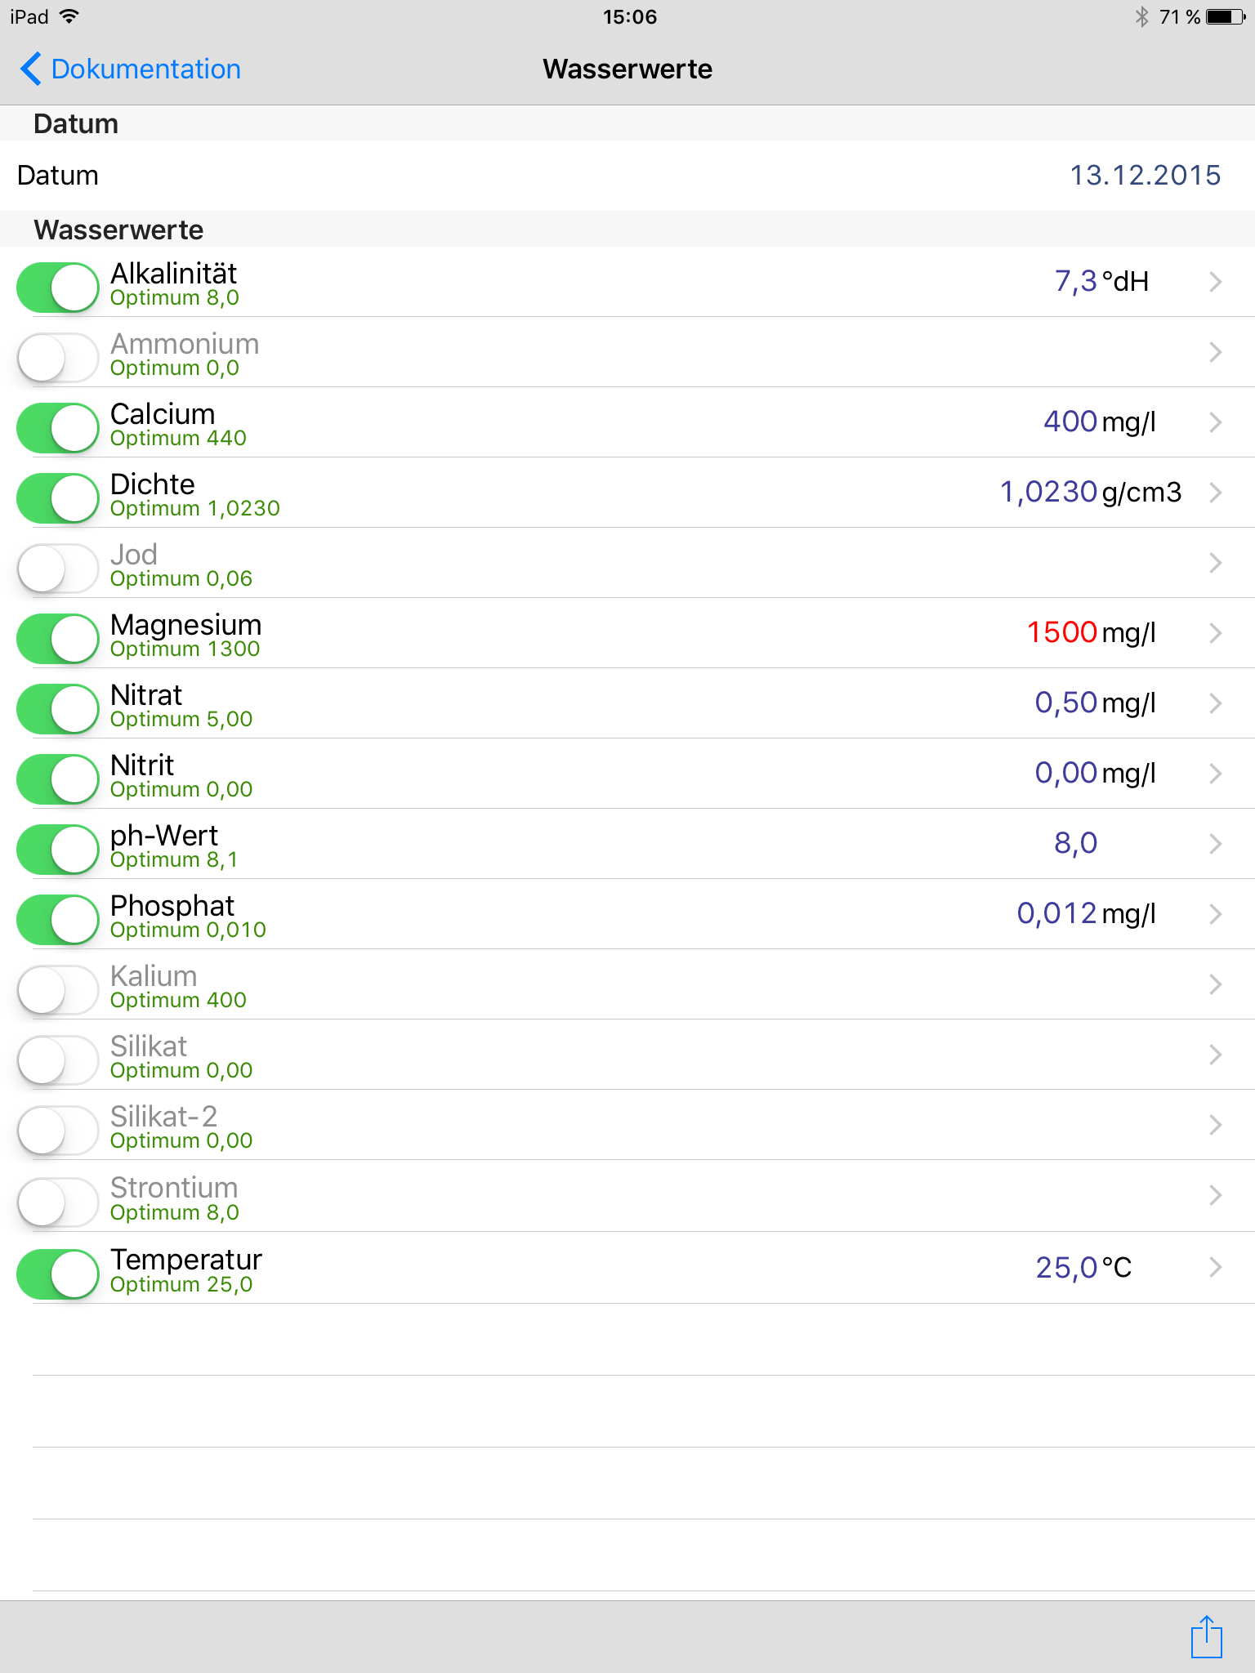Enable the Ammonium switch
Image resolution: width=1255 pixels, height=1673 pixels.
coord(58,357)
